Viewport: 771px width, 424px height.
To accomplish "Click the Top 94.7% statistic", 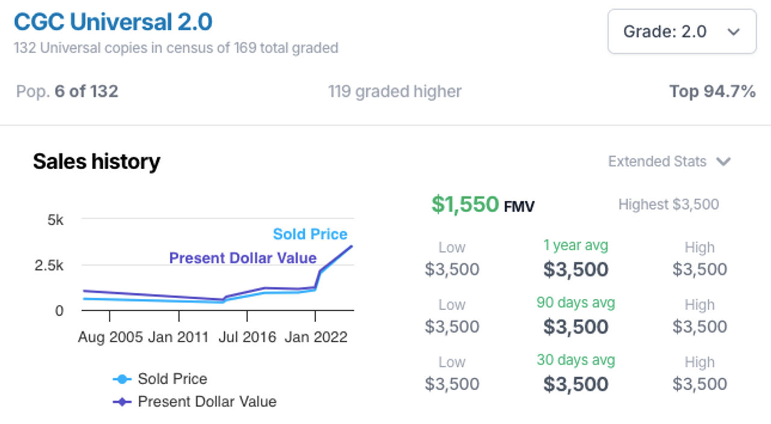I will tap(713, 92).
